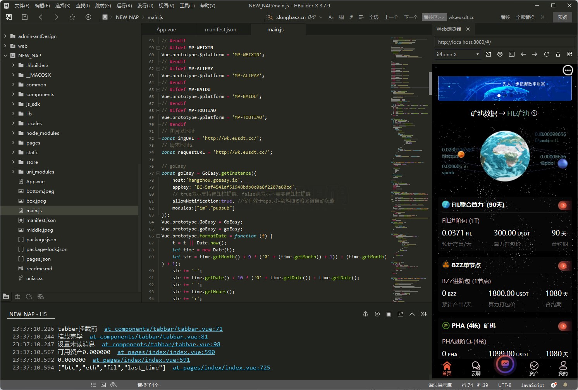Click the run (play) icon in toolbar
578x390 pixels.
coord(88,17)
